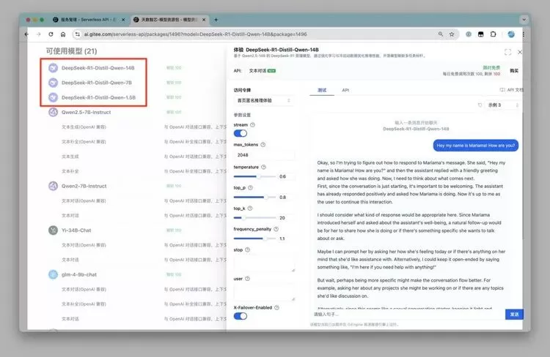Click the 购买 purchase button

(514, 71)
